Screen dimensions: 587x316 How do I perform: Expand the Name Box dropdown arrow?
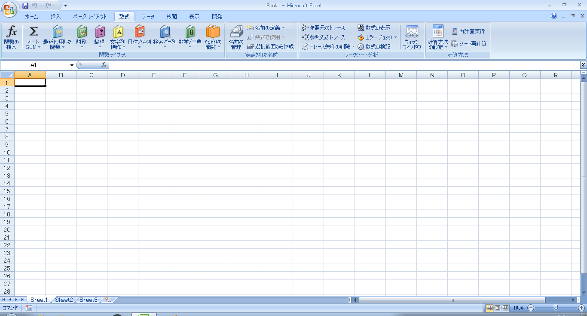pyautogui.click(x=72, y=65)
